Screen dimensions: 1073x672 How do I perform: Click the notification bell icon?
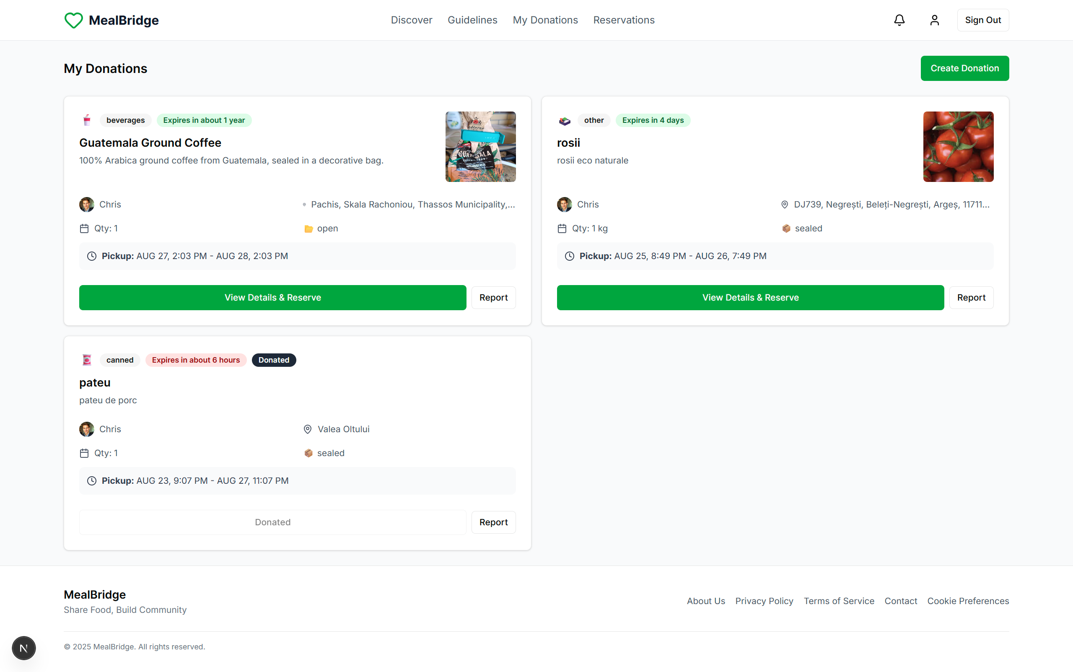(x=899, y=20)
